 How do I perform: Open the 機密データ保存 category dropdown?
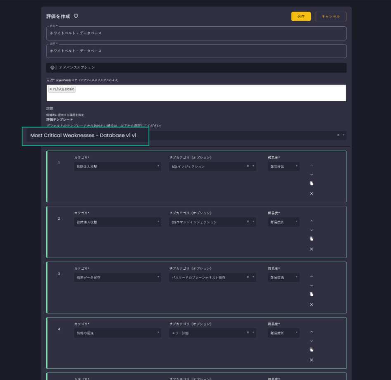tap(117, 278)
